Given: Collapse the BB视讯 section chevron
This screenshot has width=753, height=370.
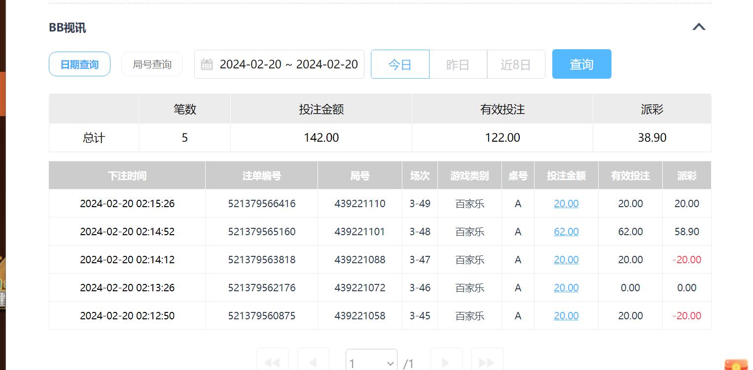Looking at the screenshot, I should 699,27.
